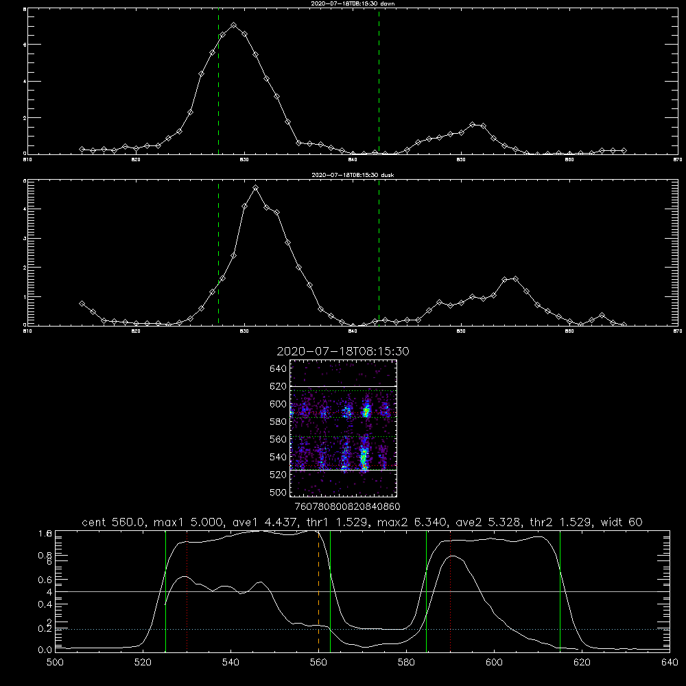
Task: Click the left green dashed line in dusk plot
Action: pyautogui.click(x=218, y=253)
